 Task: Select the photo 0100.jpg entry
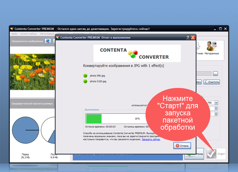point(98,81)
